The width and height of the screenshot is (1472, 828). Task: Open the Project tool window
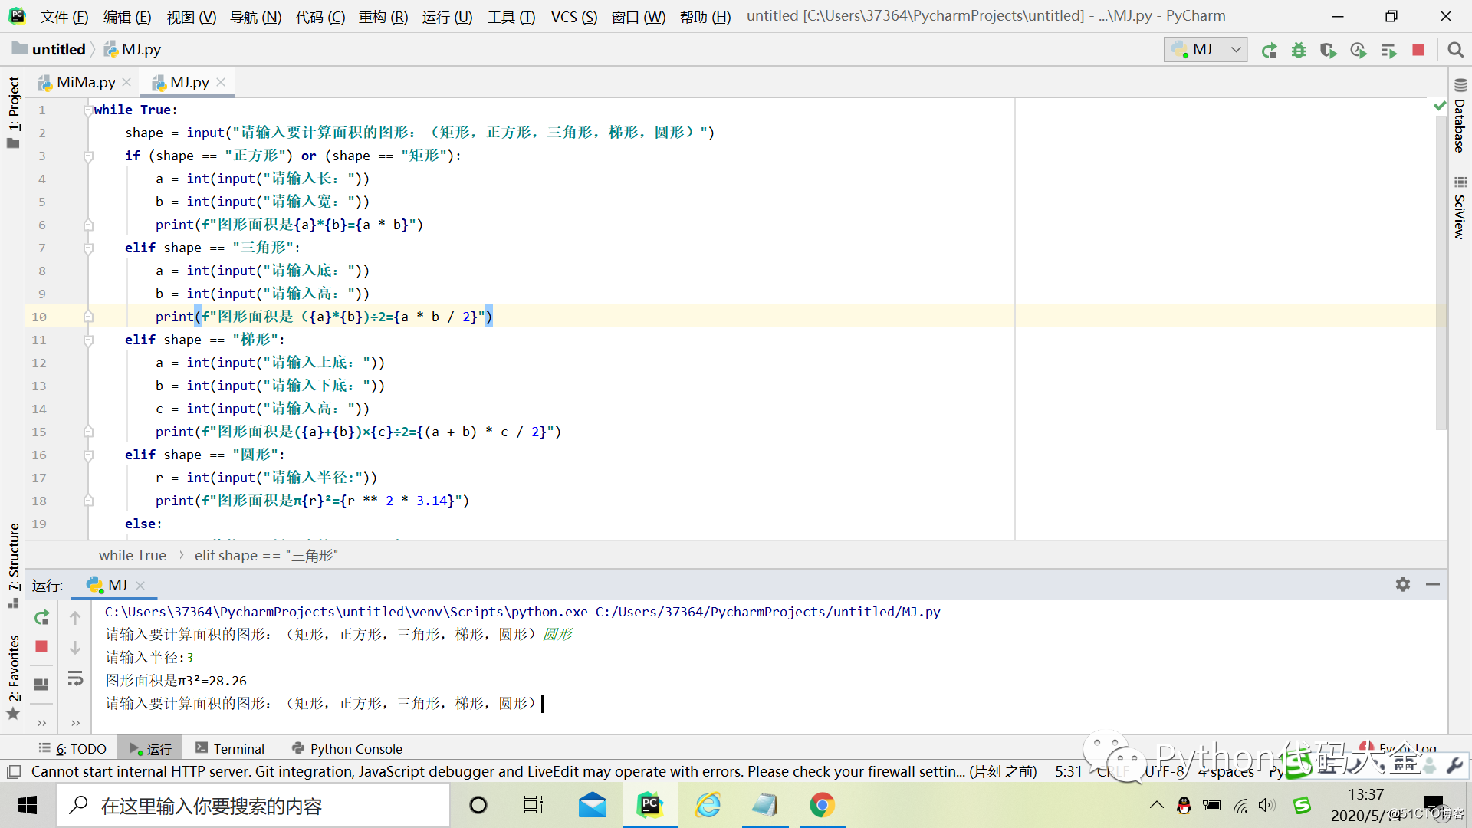click(x=14, y=112)
